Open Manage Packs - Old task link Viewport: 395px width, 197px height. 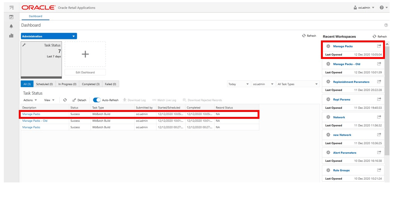(x=35, y=121)
